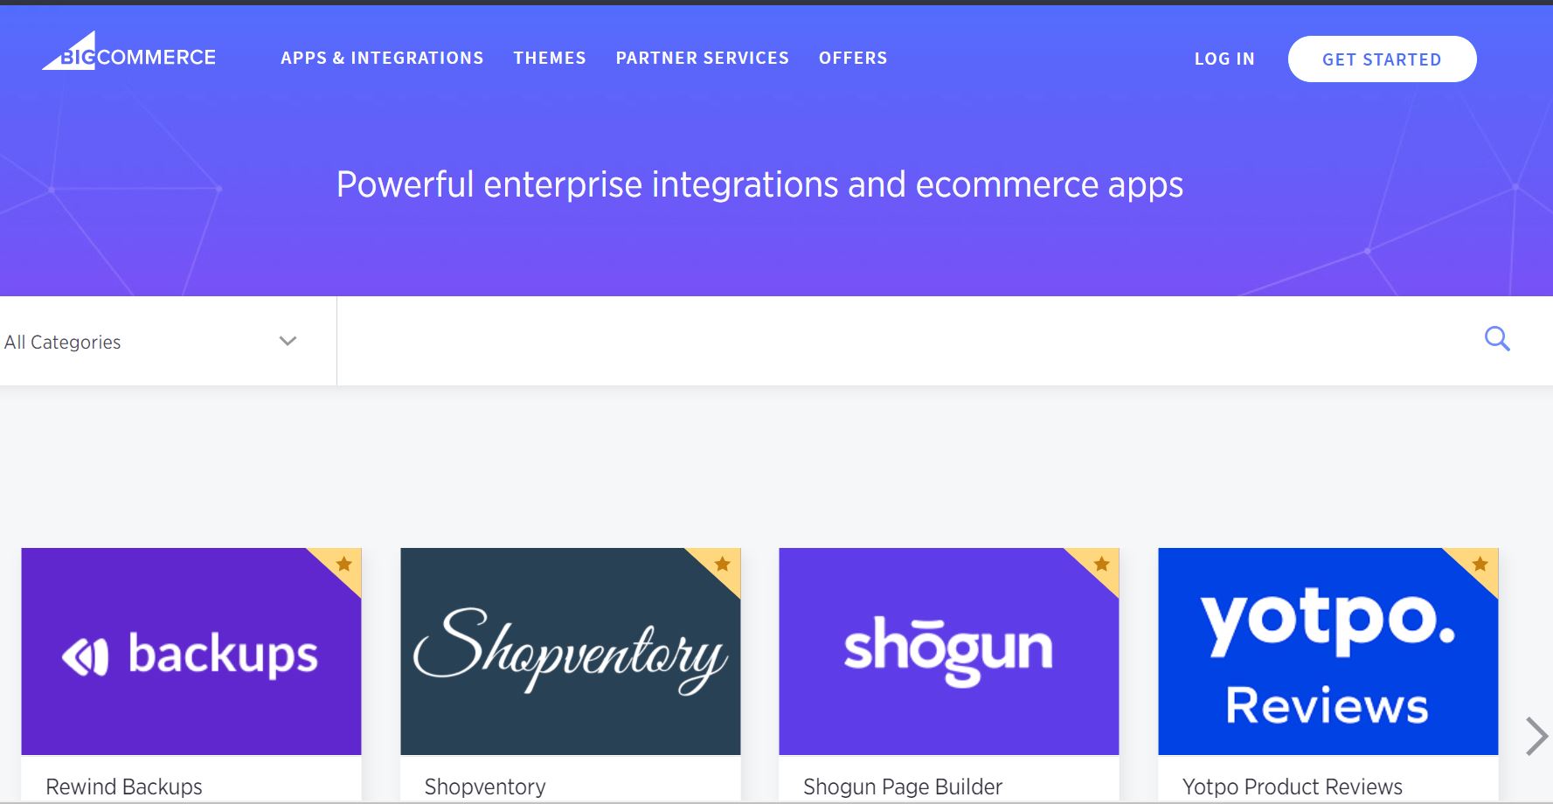Click the star badge on Shogun card
The width and height of the screenshot is (1553, 804).
click(x=1101, y=564)
